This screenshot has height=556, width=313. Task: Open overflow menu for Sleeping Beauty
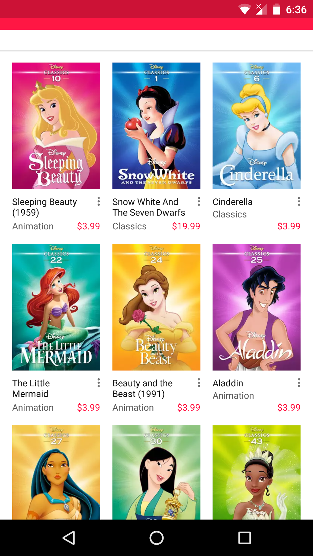(x=99, y=201)
